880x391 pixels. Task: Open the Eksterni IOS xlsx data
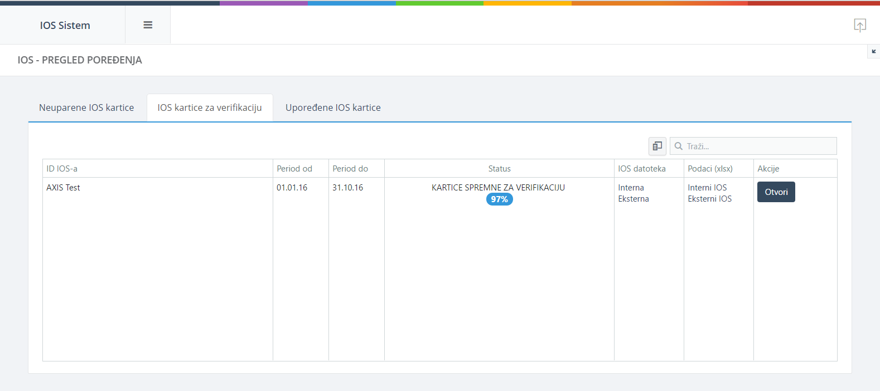(x=709, y=199)
